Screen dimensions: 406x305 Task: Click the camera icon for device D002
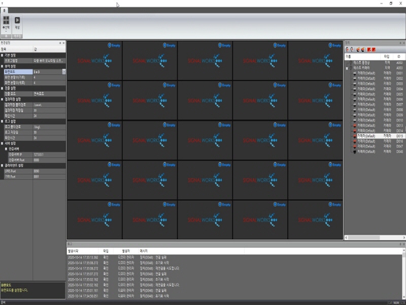point(355,79)
